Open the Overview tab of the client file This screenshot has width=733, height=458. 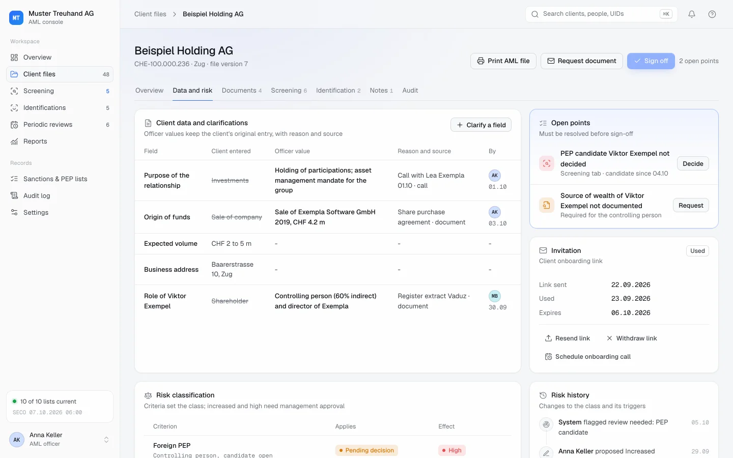[149, 91]
